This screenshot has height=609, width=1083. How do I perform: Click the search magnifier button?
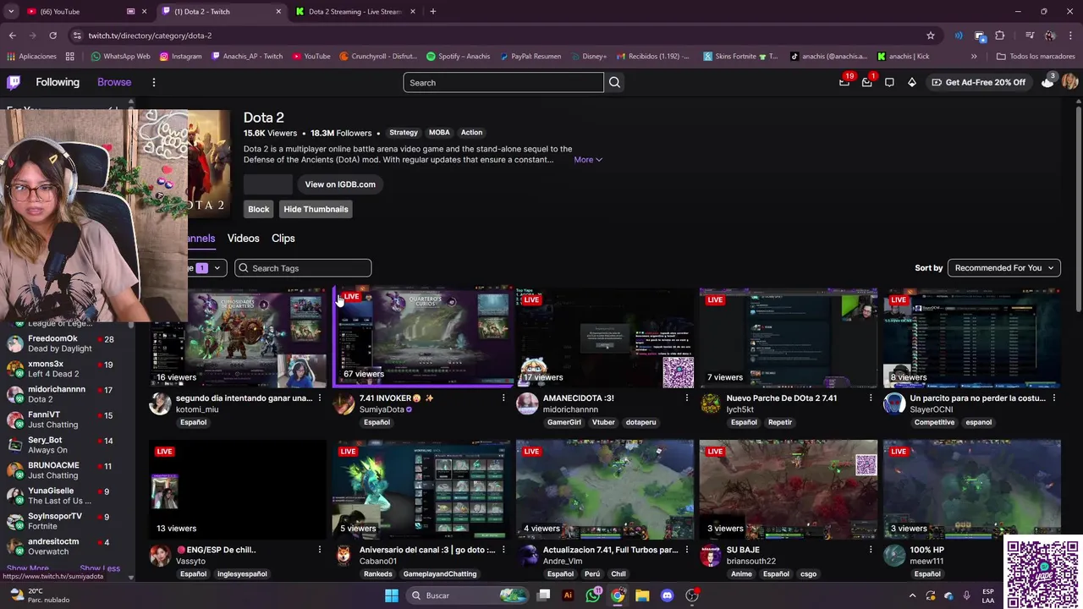pyautogui.click(x=615, y=82)
